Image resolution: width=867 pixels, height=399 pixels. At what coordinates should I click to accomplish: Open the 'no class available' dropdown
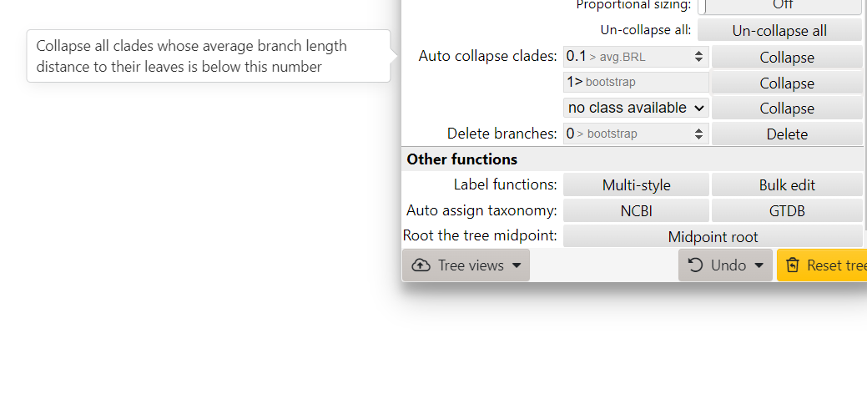pyautogui.click(x=636, y=108)
